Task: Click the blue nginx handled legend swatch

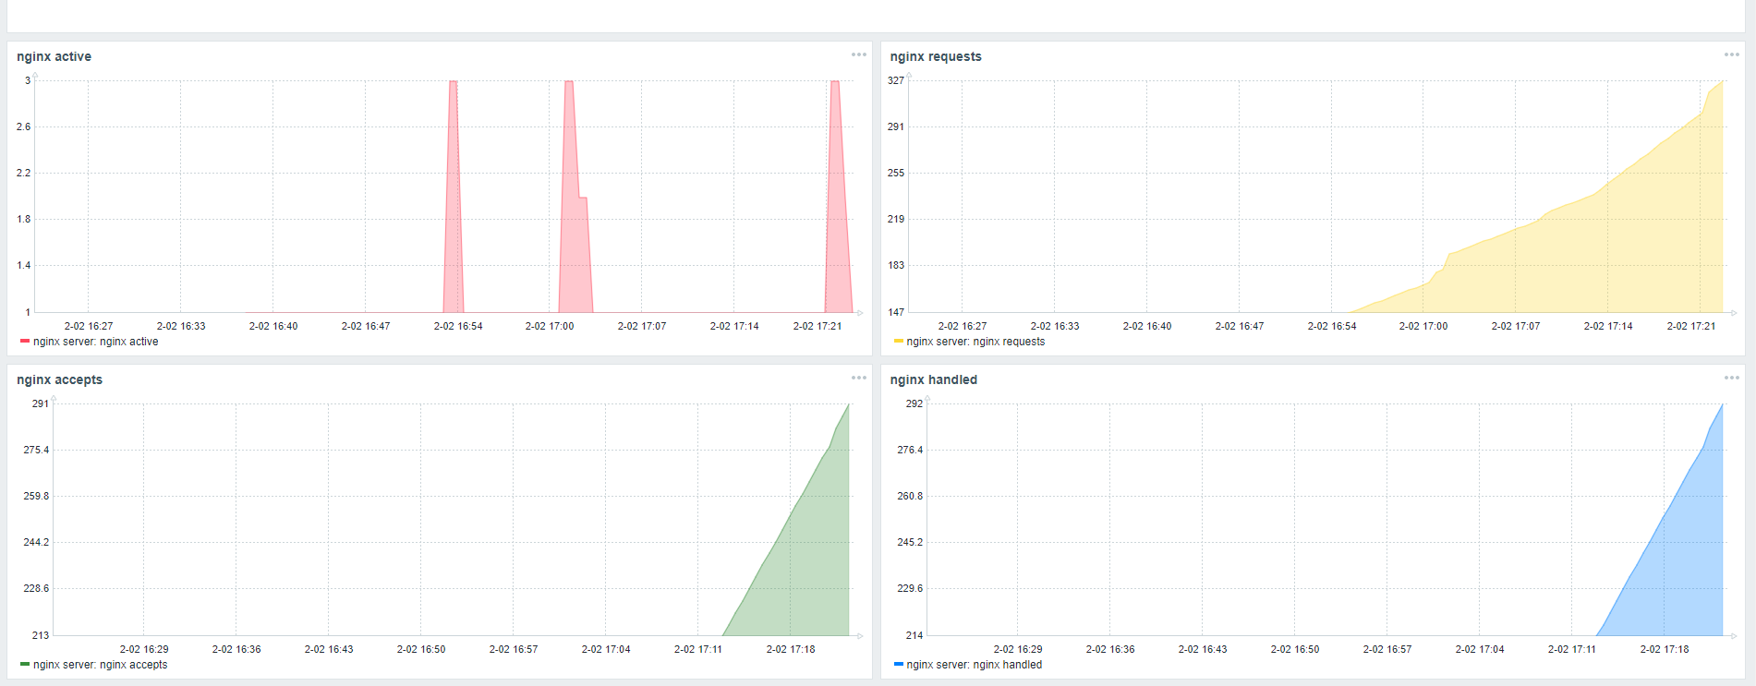Action: point(899,664)
